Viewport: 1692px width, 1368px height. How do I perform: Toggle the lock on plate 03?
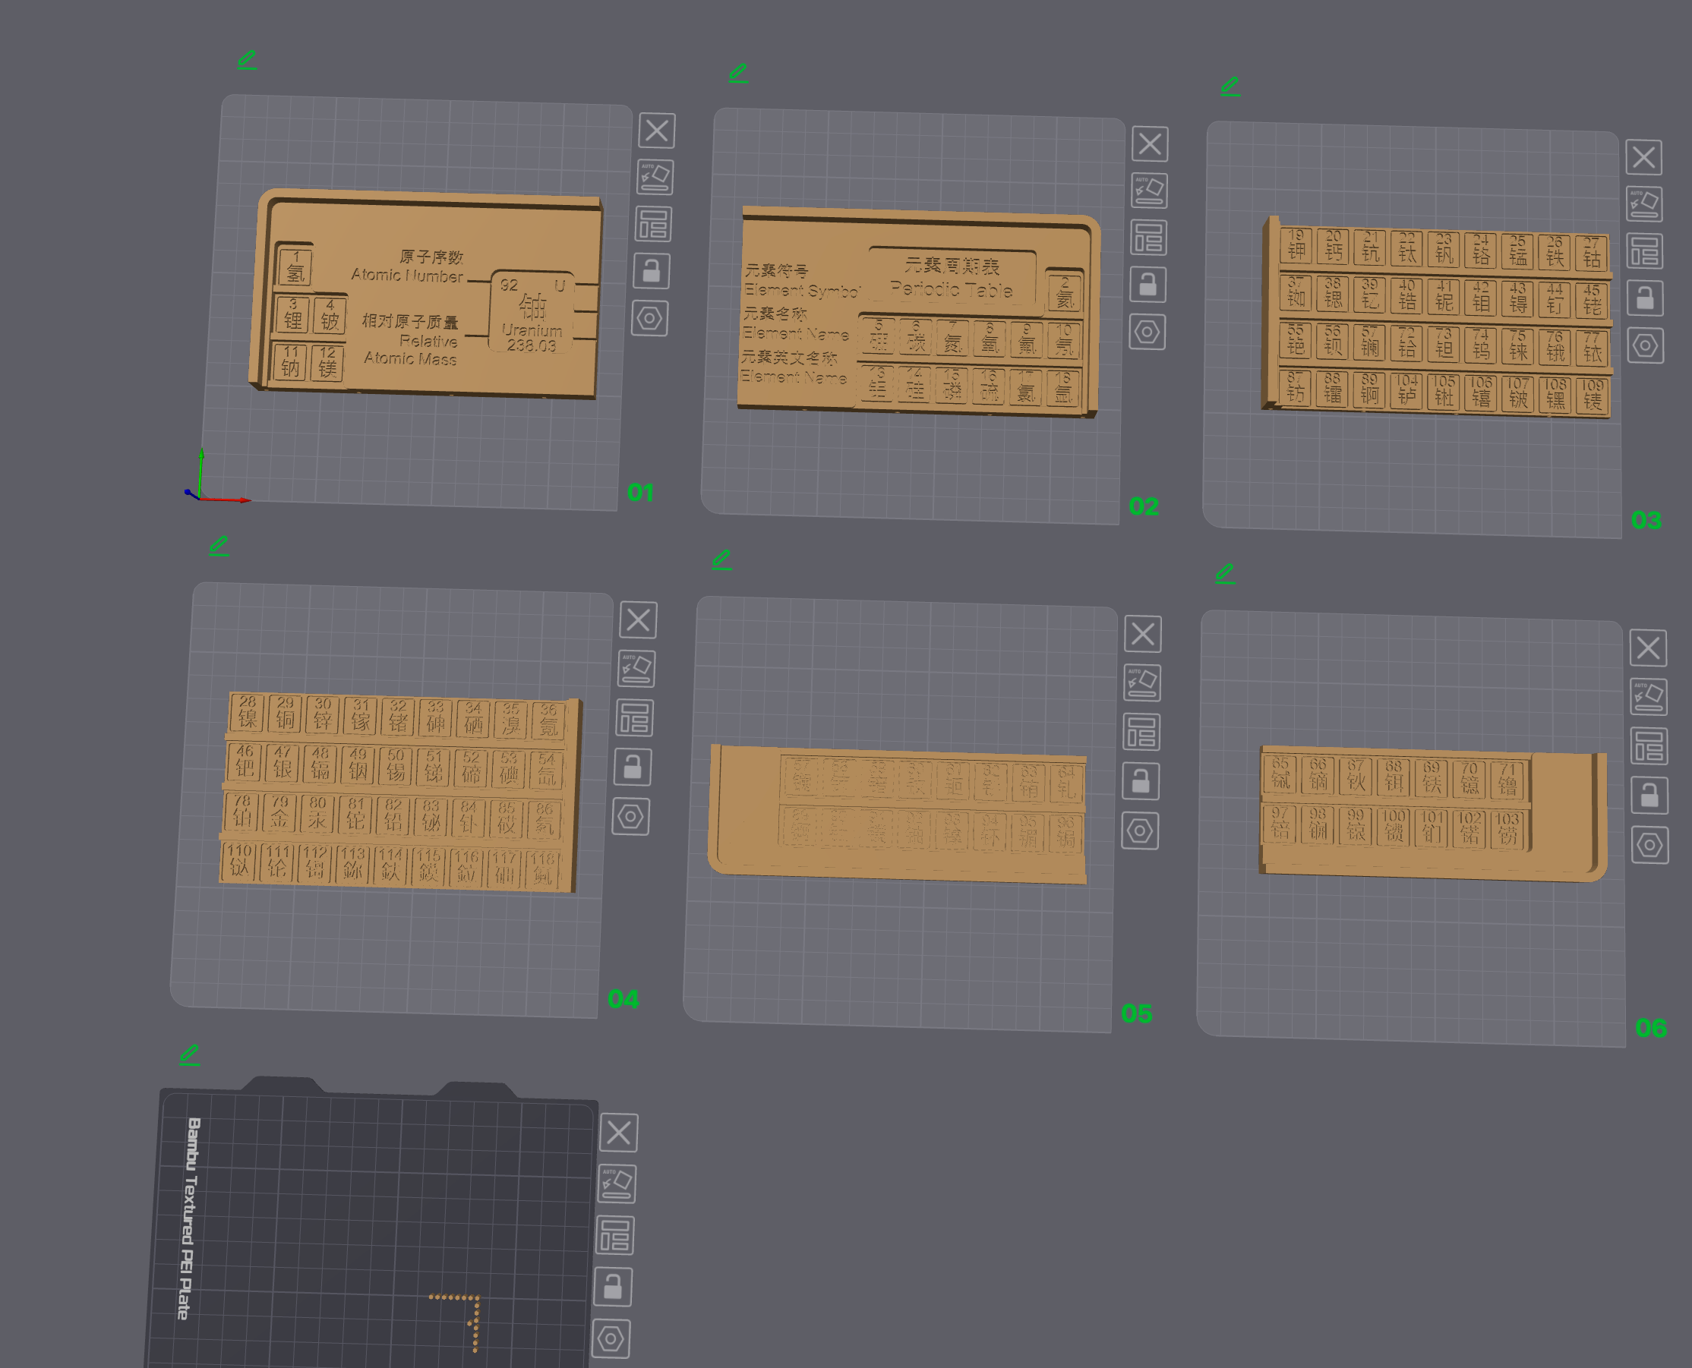pyautogui.click(x=1646, y=298)
